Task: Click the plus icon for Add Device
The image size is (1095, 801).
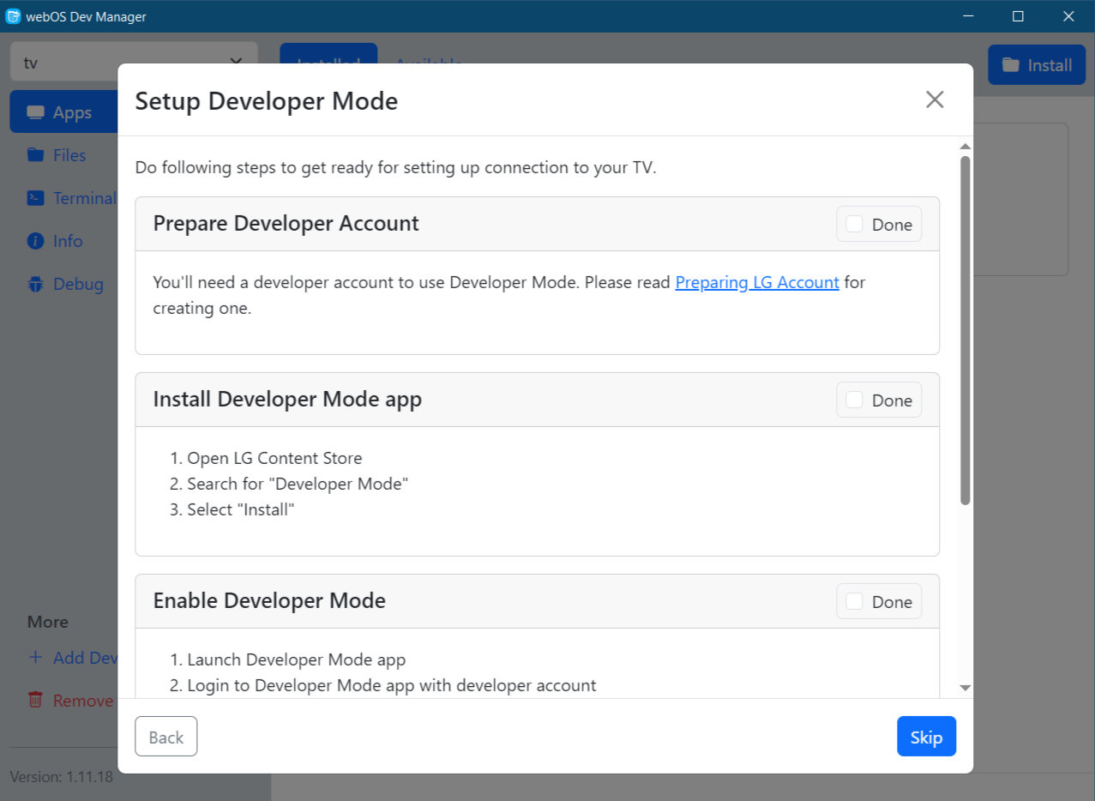Action: [x=35, y=658]
